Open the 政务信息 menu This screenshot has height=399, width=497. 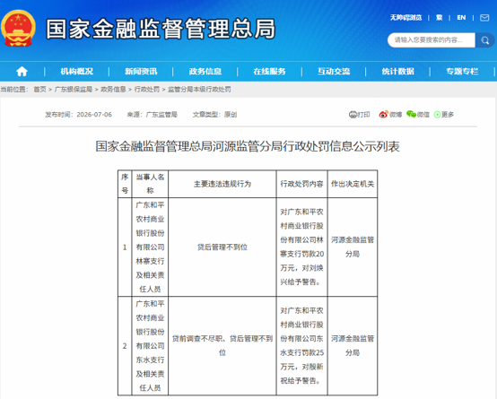tap(205, 72)
